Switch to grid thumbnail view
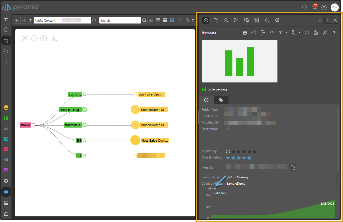This screenshot has width=343, height=222. (x=172, y=20)
